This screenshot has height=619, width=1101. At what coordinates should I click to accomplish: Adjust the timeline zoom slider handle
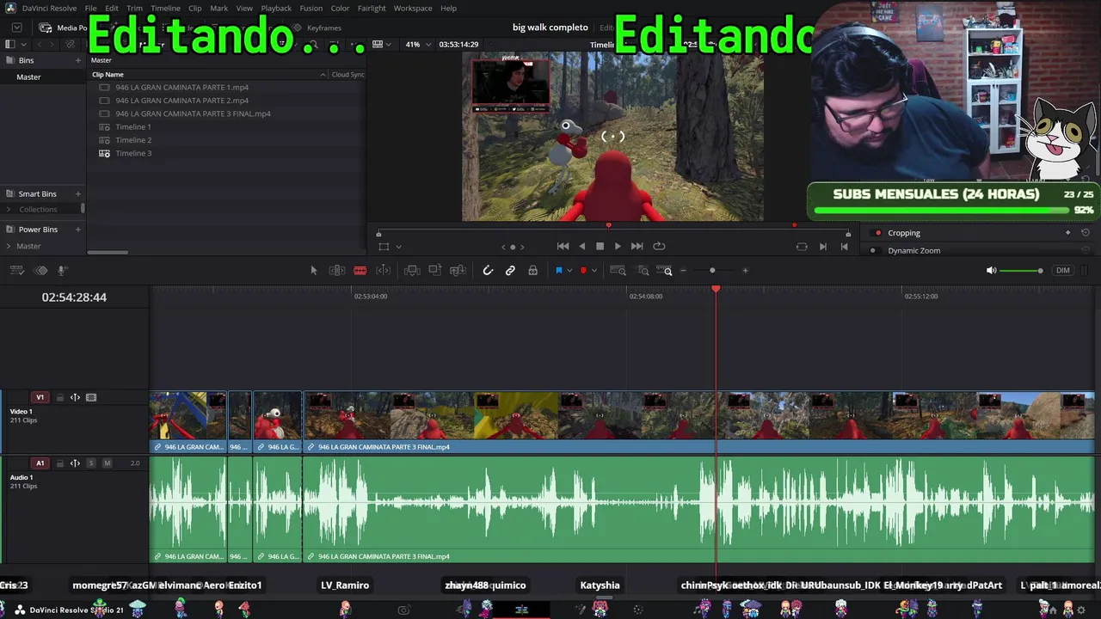pos(712,271)
